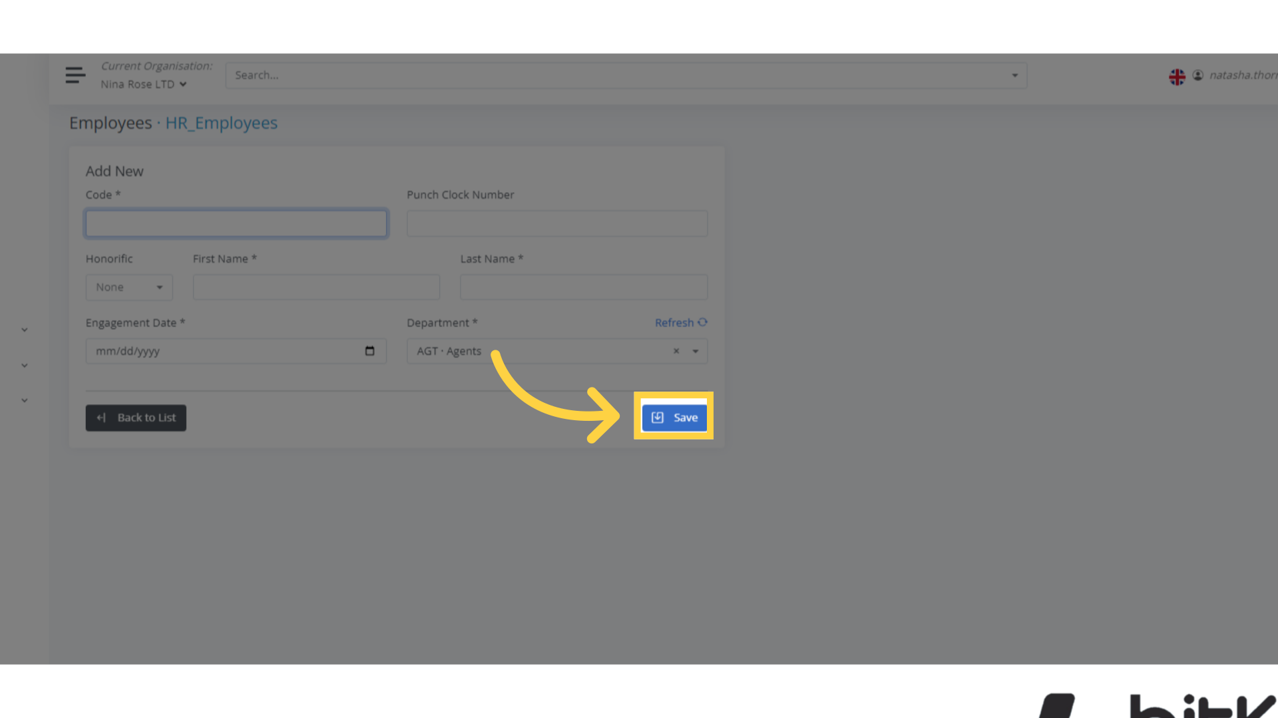1278x718 pixels.
Task: Open the Department dropdown arrow
Action: (x=696, y=351)
